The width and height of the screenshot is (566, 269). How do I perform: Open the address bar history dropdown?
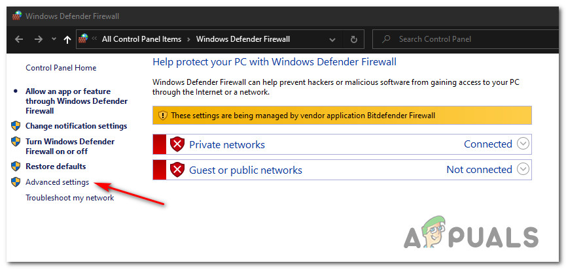(x=331, y=39)
